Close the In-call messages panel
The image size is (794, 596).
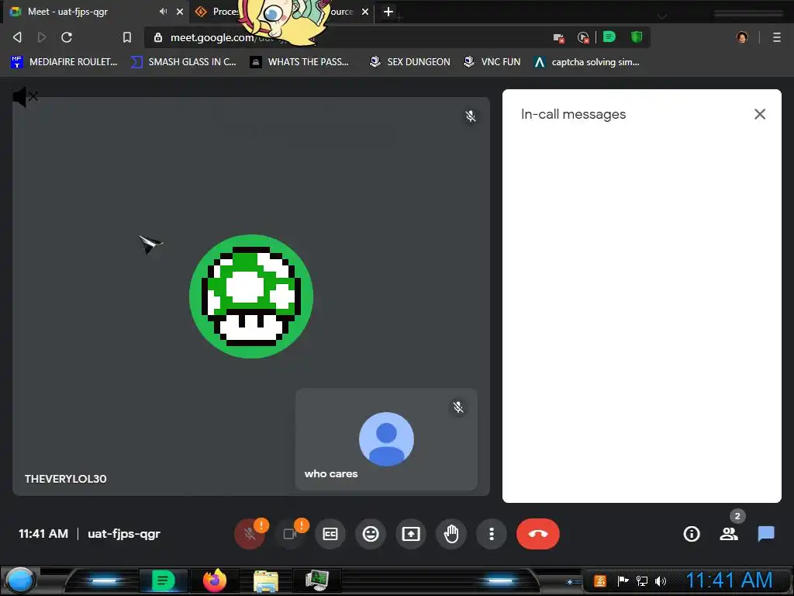[760, 114]
